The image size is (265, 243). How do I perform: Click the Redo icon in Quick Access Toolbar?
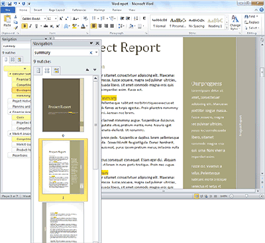[24, 4]
